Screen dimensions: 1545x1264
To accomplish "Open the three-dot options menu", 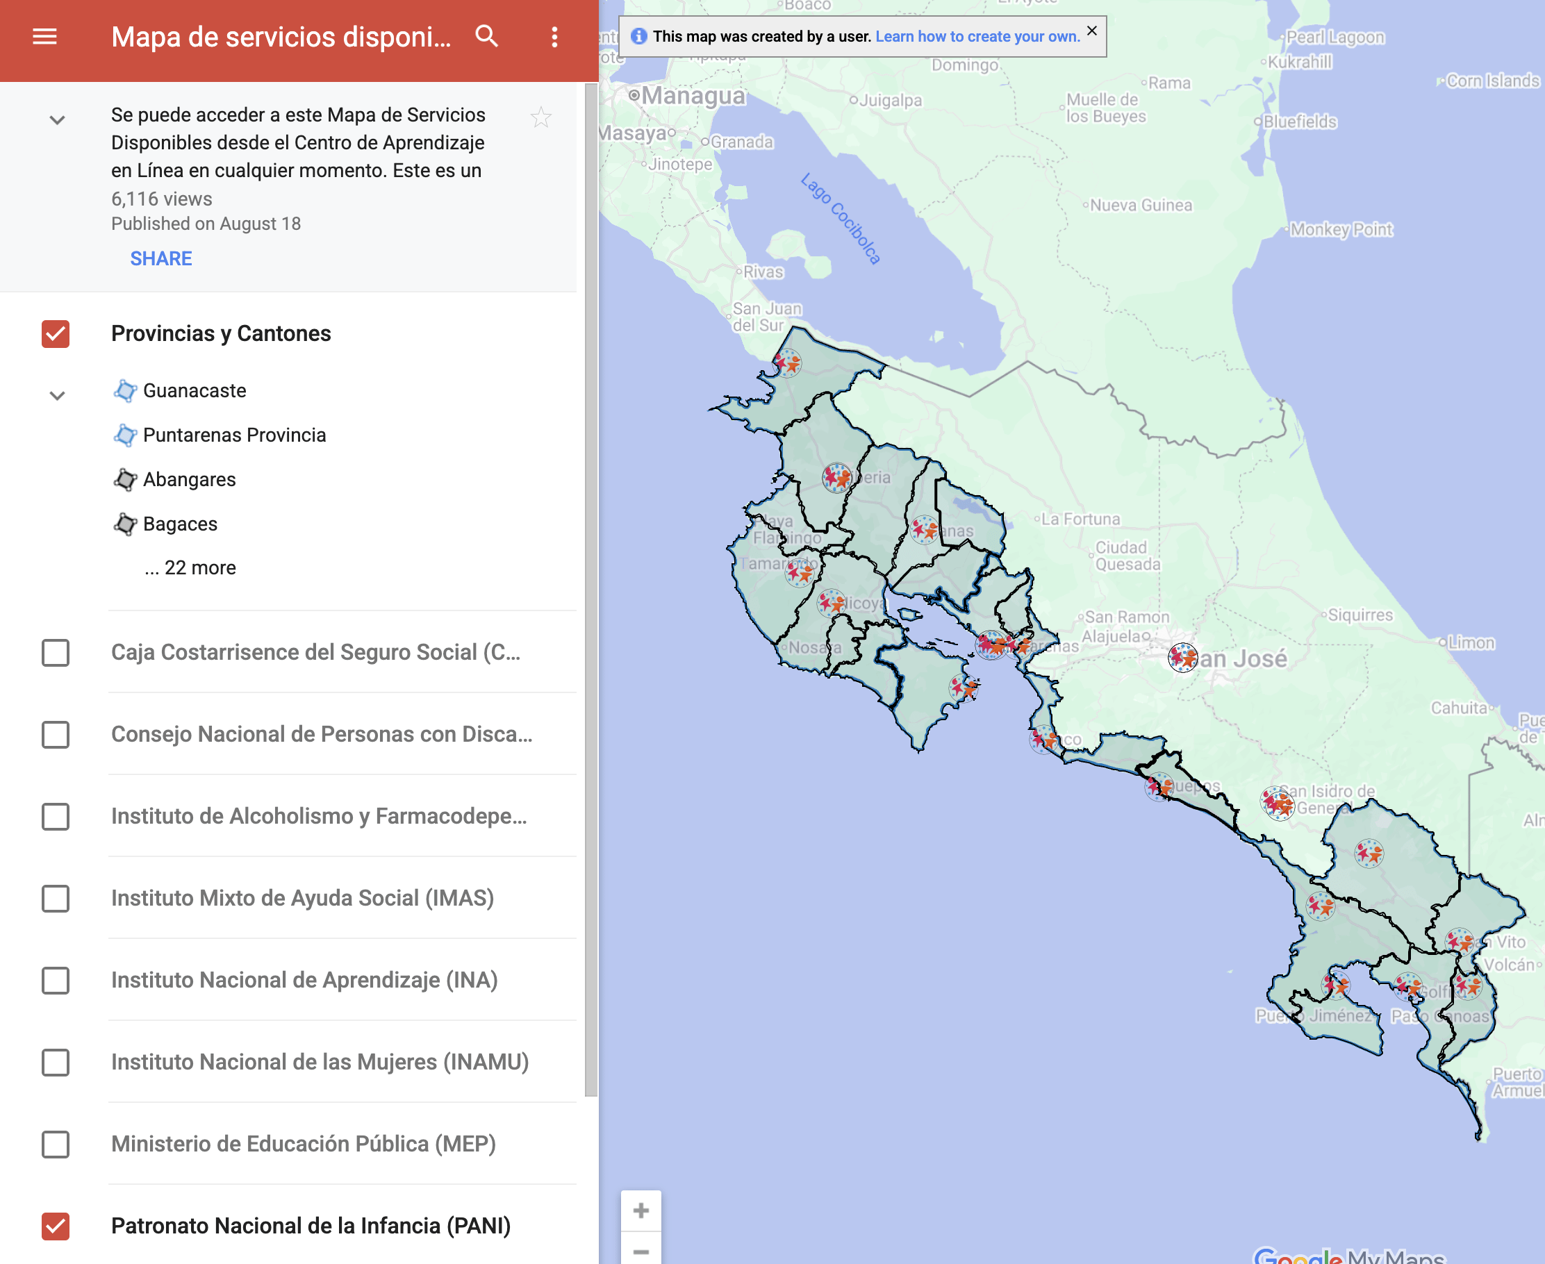I will pos(554,37).
